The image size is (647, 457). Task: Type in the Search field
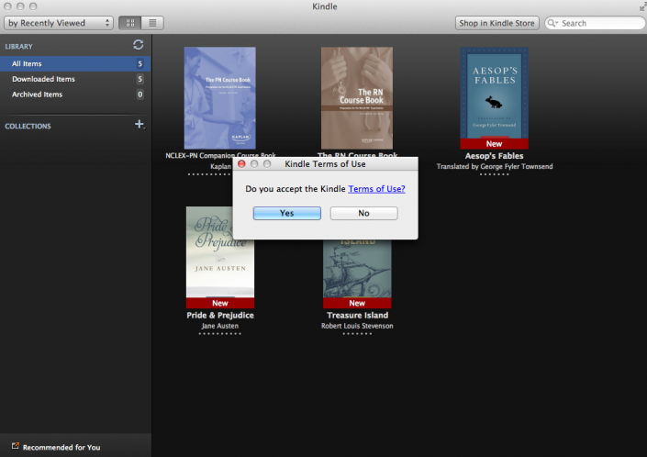tap(598, 23)
